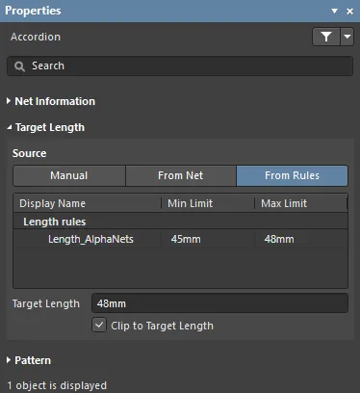
Task: Click the filter funnel icon
Action: point(326,37)
